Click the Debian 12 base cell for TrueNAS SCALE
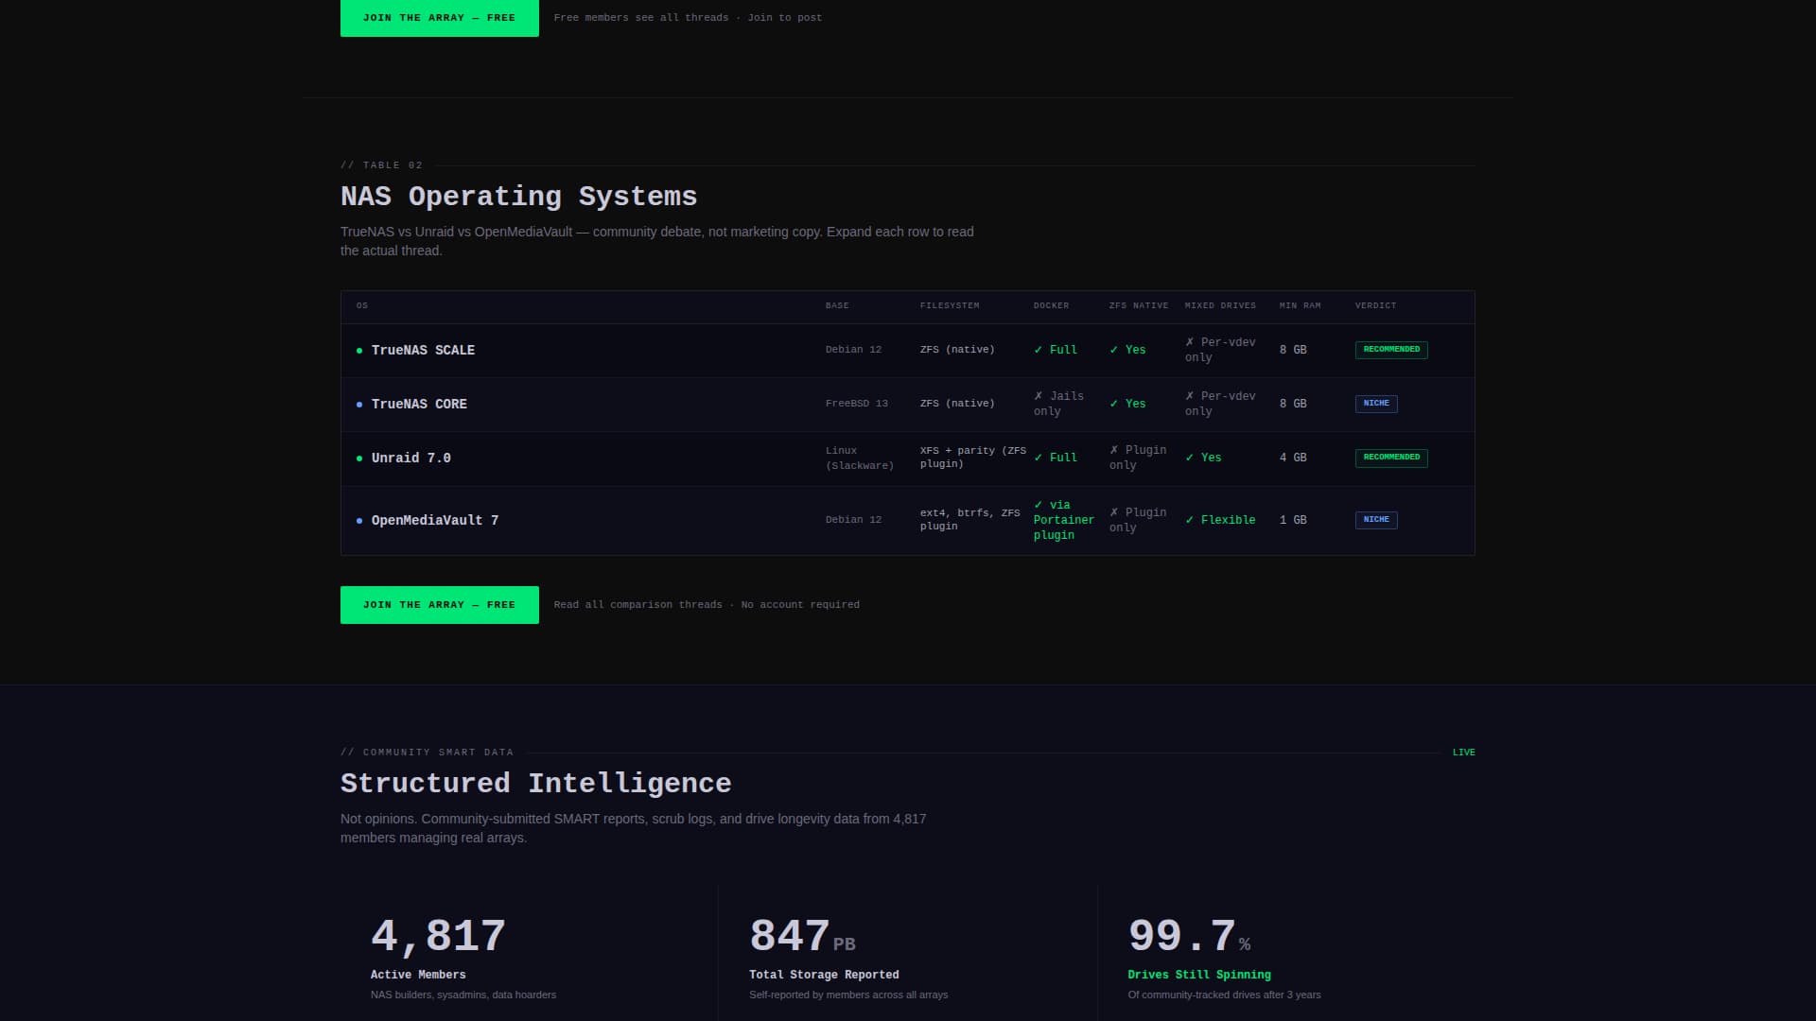The height and width of the screenshot is (1021, 1816). coord(853,350)
